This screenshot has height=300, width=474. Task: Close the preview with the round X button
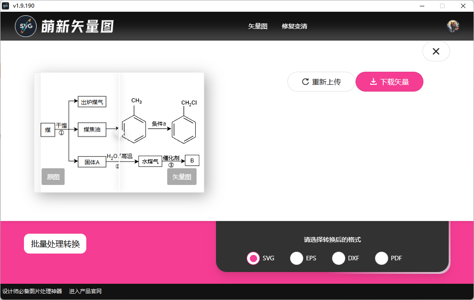[x=436, y=51]
